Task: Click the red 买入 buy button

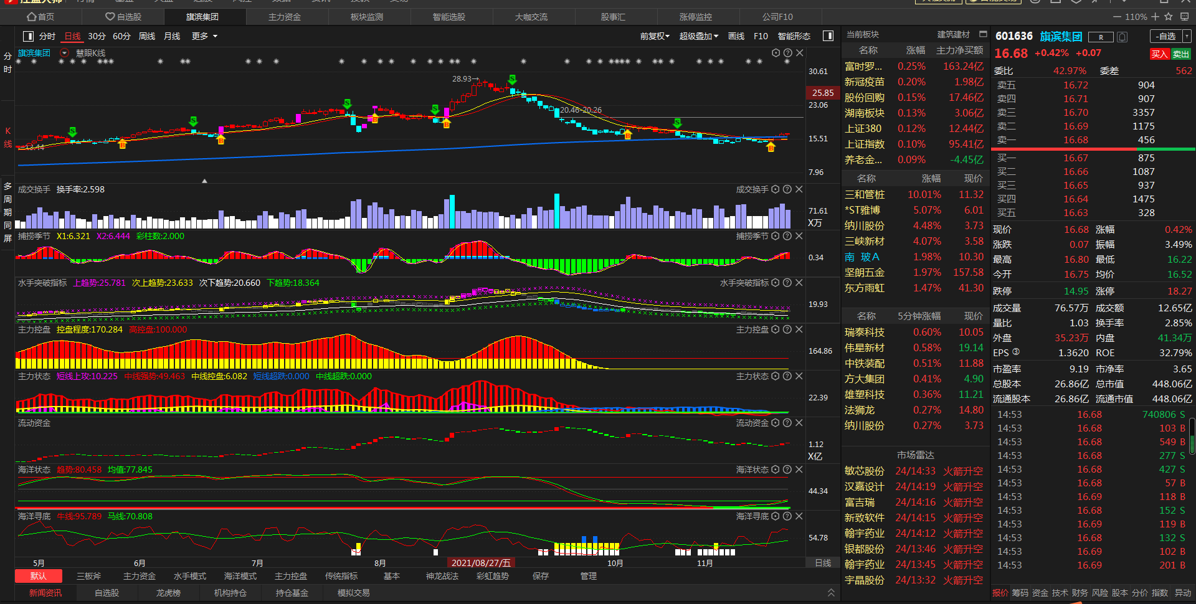Action: (1159, 54)
